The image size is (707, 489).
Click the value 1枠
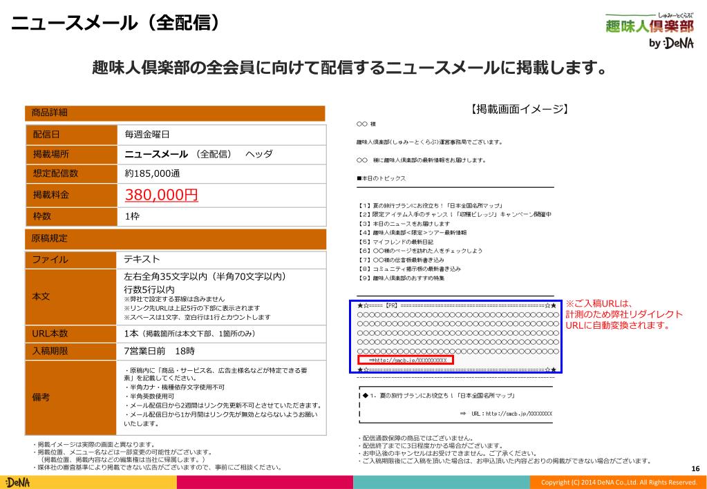point(132,216)
